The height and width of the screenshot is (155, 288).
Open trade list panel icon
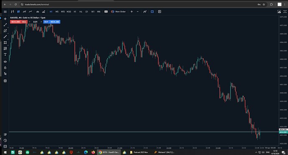(x=5, y=135)
